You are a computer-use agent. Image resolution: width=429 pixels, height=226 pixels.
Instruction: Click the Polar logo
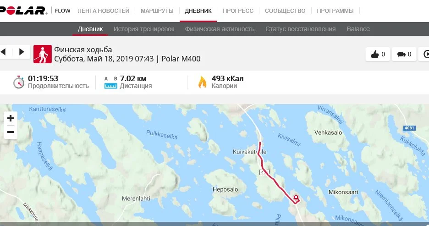(x=23, y=11)
